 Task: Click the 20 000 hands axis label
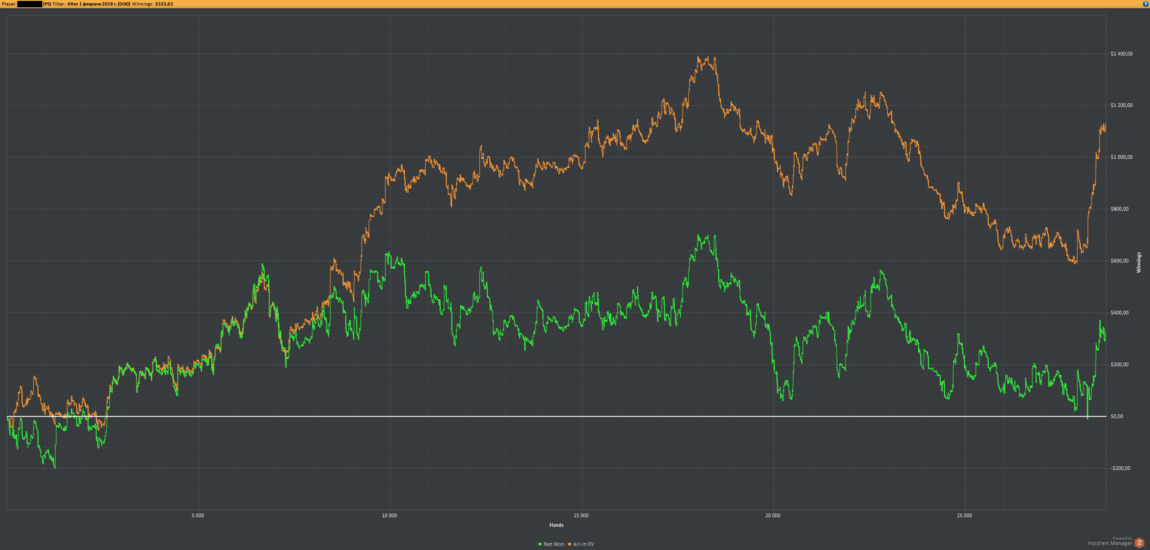[773, 515]
